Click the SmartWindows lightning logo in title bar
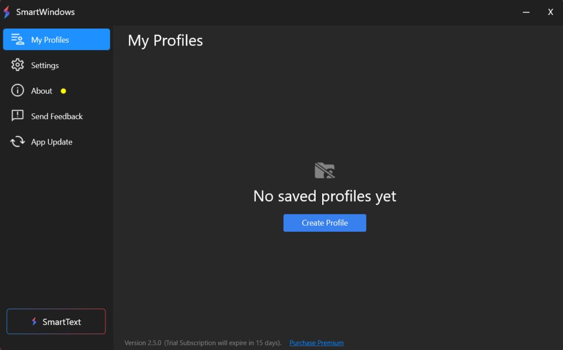This screenshot has width=563, height=350. tap(7, 12)
